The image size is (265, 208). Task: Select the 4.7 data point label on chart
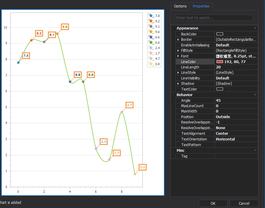[129, 105]
